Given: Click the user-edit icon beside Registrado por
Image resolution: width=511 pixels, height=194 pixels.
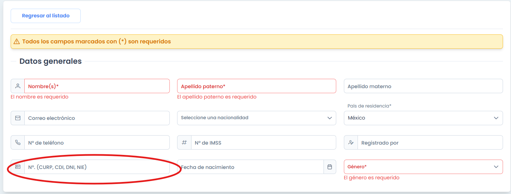Looking at the screenshot, I should click(351, 143).
